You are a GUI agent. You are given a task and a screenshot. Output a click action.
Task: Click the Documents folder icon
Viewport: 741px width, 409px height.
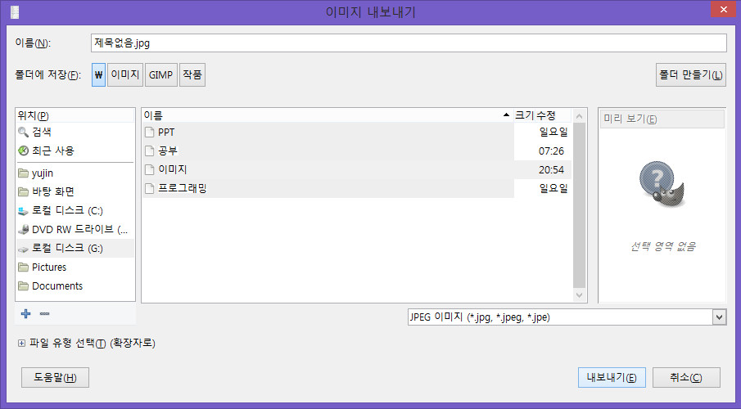coord(23,286)
